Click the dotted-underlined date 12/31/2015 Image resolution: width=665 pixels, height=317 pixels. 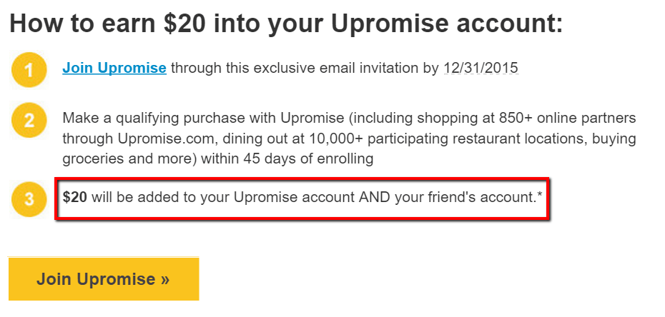(x=481, y=68)
